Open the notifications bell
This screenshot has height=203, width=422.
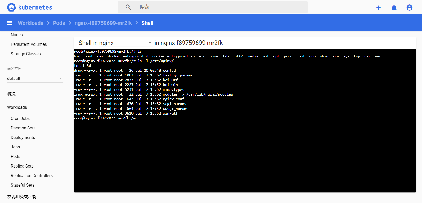click(x=394, y=7)
